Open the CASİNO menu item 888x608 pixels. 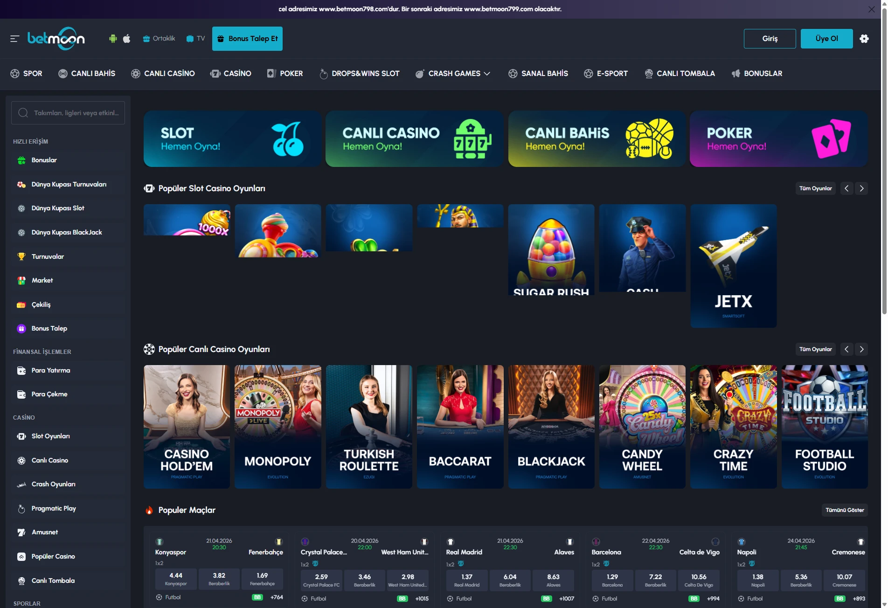click(x=231, y=74)
